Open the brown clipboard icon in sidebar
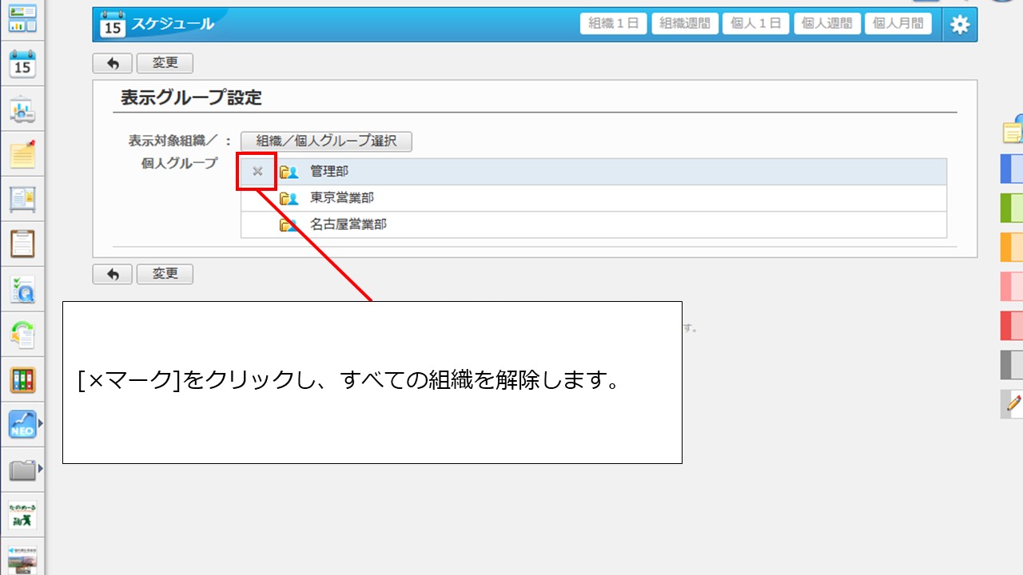This screenshot has height=575, width=1023. point(22,244)
